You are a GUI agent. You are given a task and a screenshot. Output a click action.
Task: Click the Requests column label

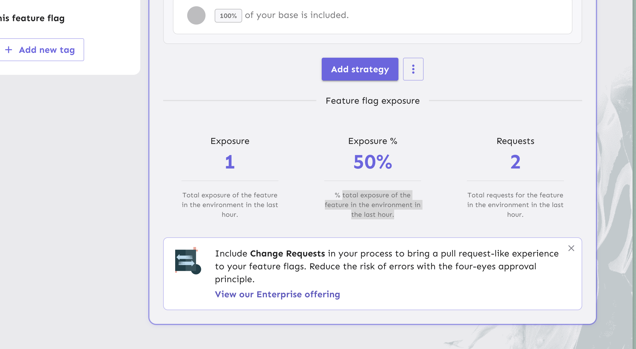tap(515, 141)
